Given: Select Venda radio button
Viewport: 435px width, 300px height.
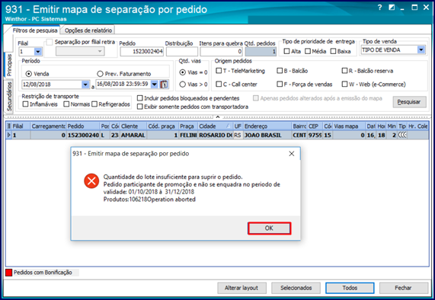Looking at the screenshot, I should [29, 74].
